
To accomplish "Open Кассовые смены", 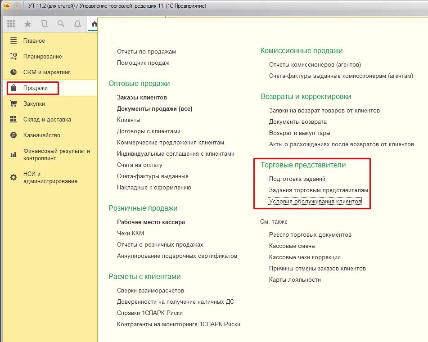I will (x=292, y=246).
